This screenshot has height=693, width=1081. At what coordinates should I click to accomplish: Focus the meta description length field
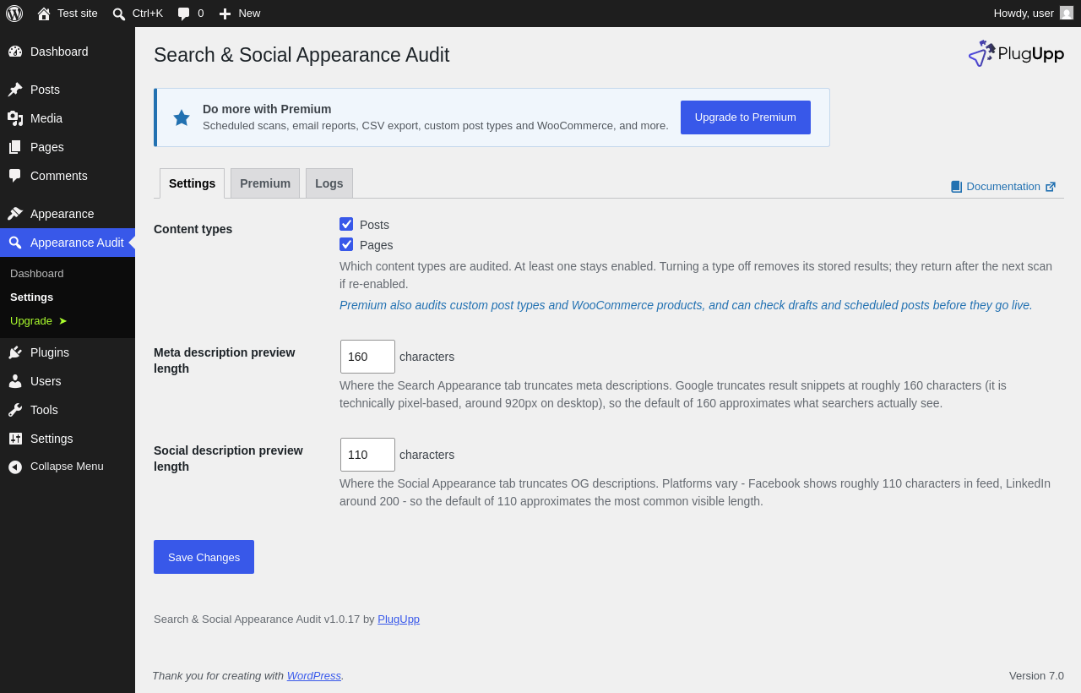click(x=367, y=357)
